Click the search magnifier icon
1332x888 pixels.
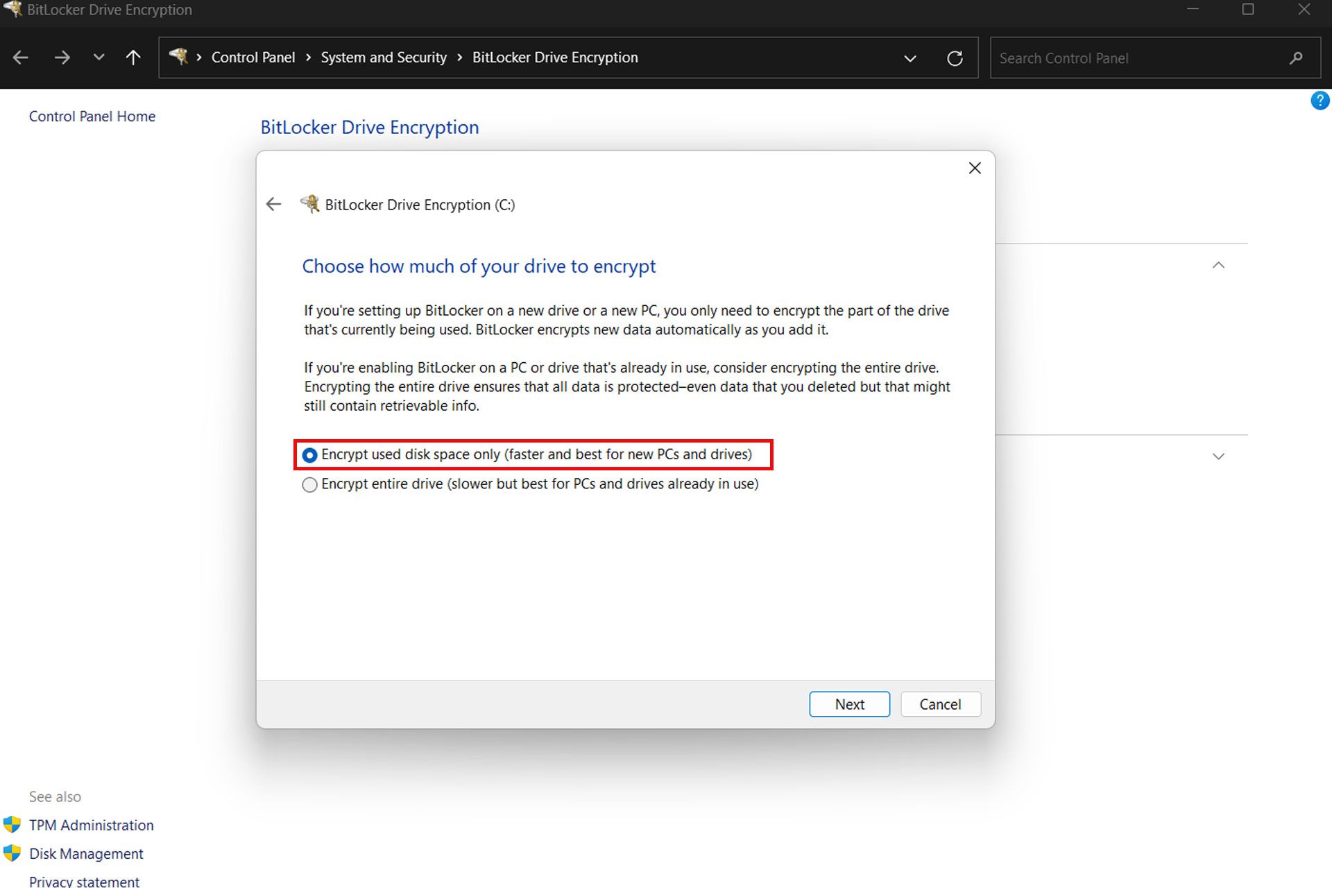[1296, 58]
